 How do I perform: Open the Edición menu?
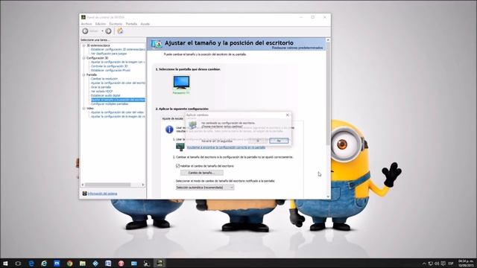(x=101, y=24)
